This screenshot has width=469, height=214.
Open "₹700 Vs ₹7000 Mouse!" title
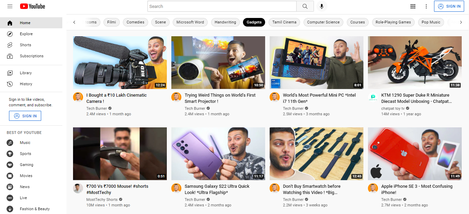pos(117,189)
